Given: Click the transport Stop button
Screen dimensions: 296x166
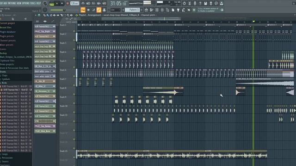Looking at the screenshot, I should 62,4.
